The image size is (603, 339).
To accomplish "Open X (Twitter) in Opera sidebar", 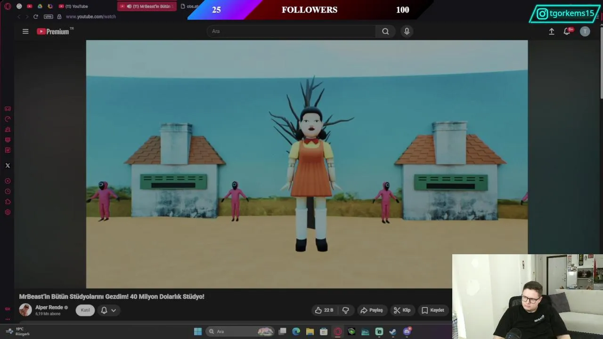I will pos(8,165).
